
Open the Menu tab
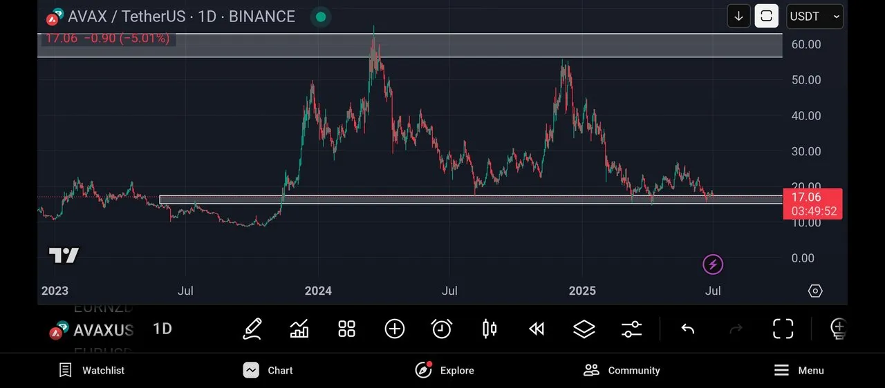point(799,370)
